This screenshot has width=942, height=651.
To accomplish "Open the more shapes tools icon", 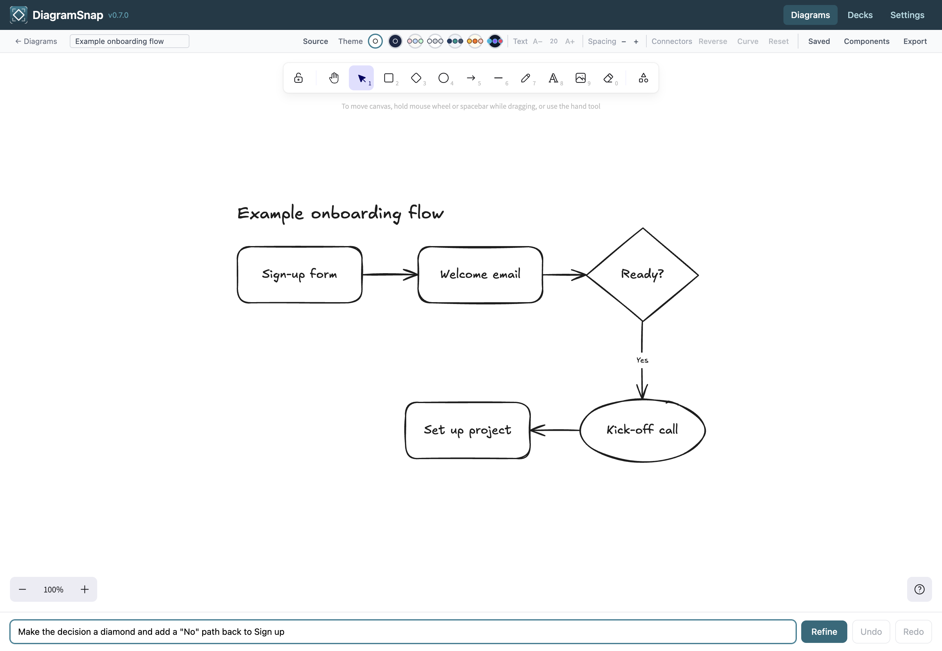I will [x=643, y=78].
